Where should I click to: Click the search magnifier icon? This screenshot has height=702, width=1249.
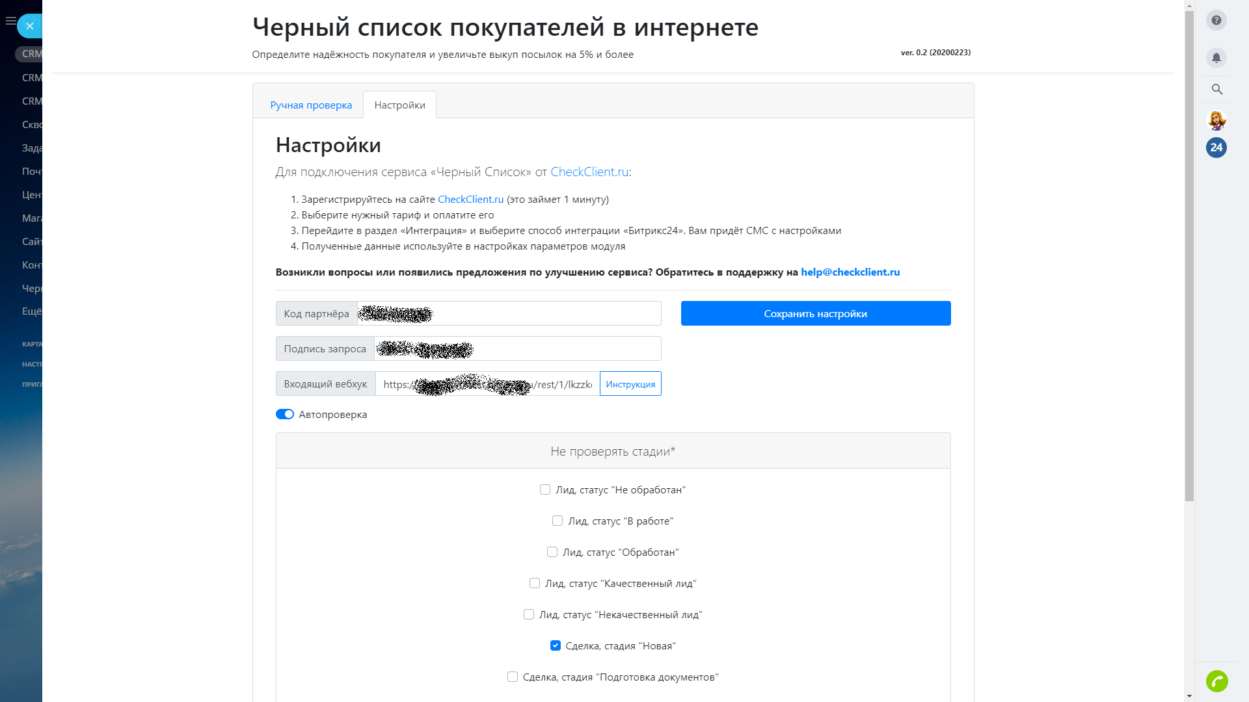coord(1216,89)
